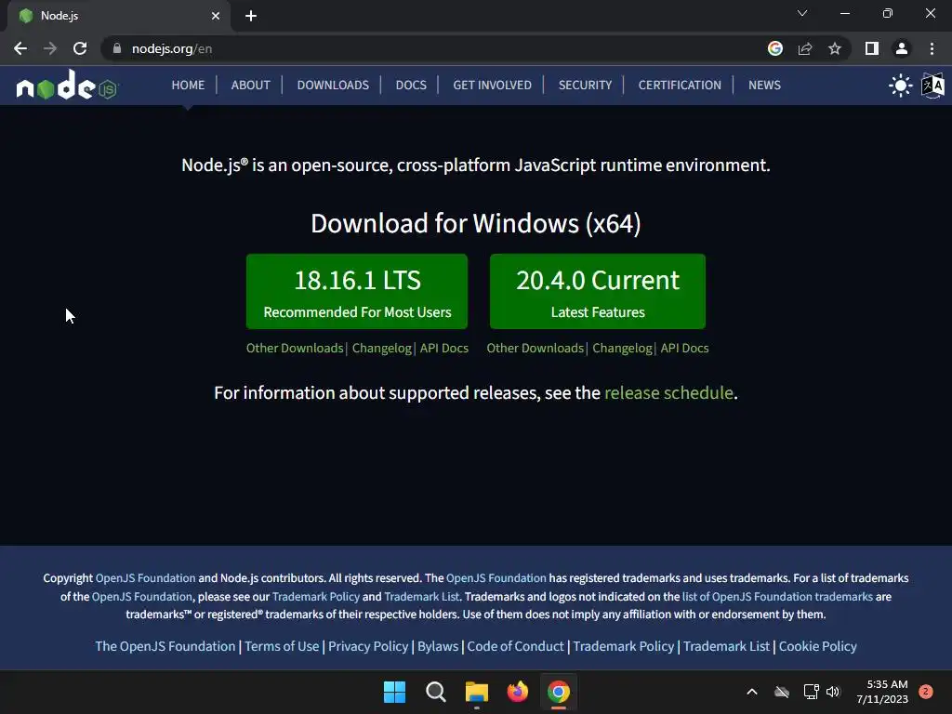
Task: Open Trademark List footer link
Action: [726, 646]
